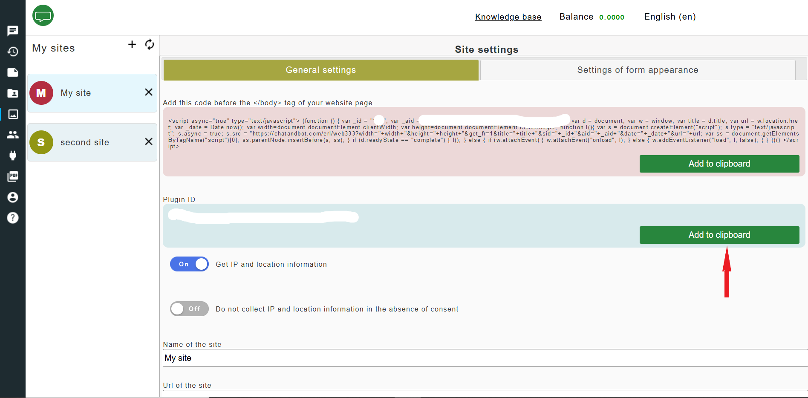
Task: Open the history clock icon
Action: pyautogui.click(x=13, y=52)
